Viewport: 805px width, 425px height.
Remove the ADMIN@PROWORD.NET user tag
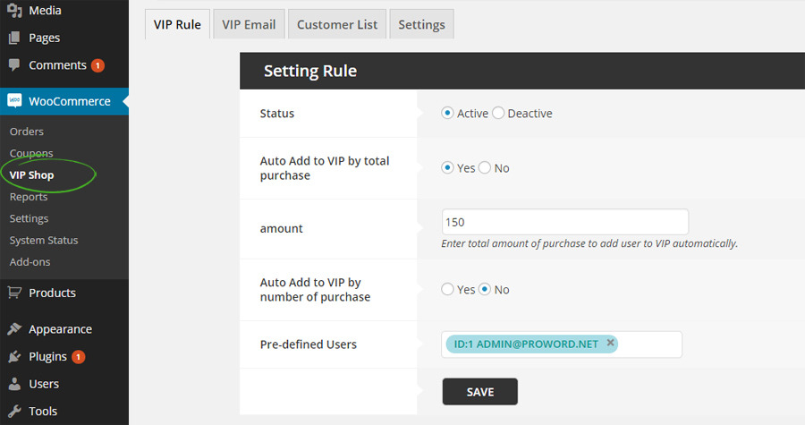click(610, 343)
